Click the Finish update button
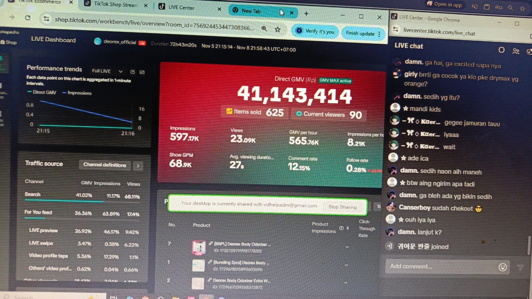The image size is (532, 299). [x=360, y=33]
